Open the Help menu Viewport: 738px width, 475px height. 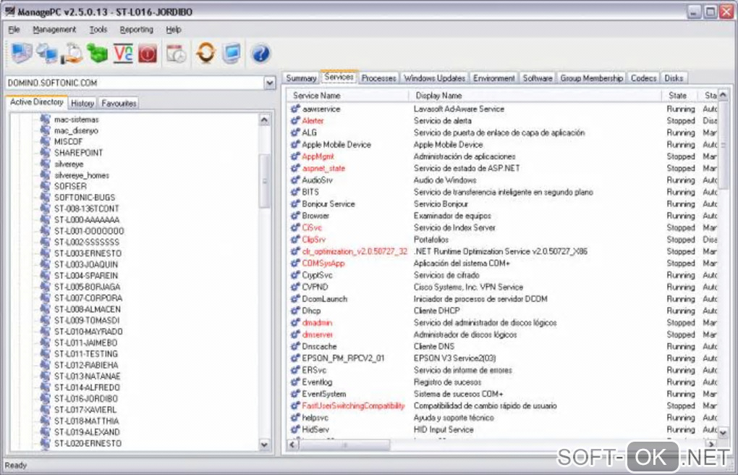pyautogui.click(x=173, y=29)
